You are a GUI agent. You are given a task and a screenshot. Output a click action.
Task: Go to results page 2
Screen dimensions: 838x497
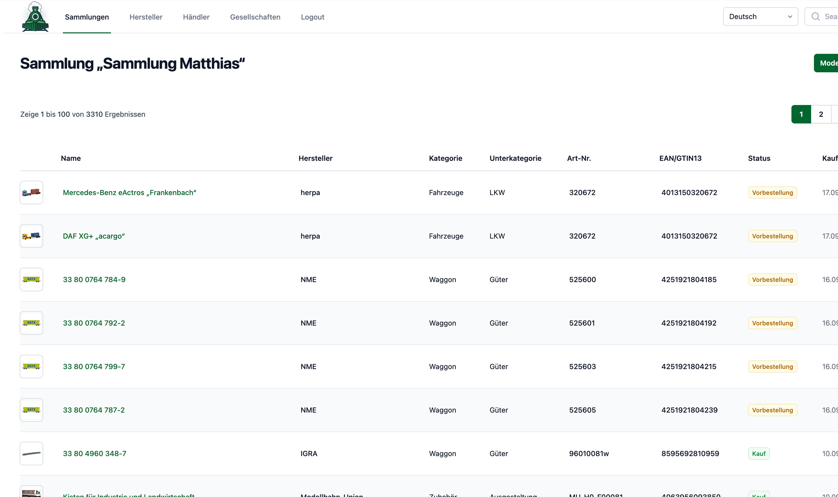coord(821,114)
